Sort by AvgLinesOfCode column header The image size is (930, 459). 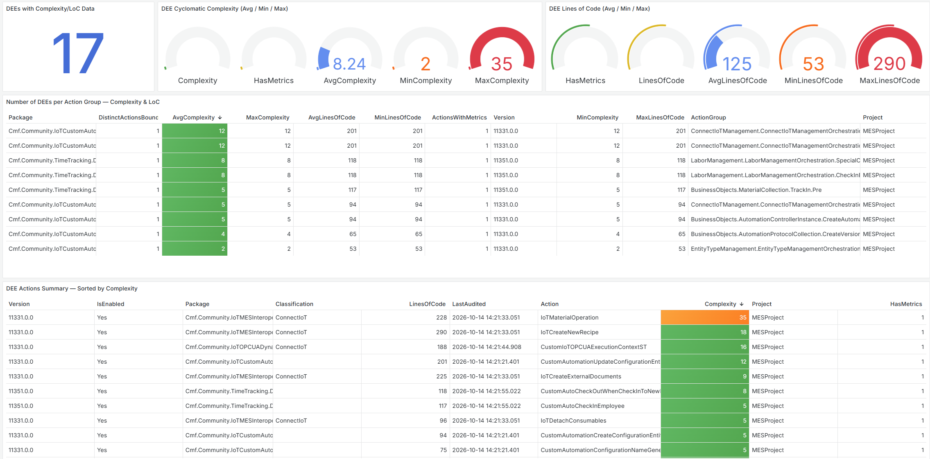coord(332,117)
